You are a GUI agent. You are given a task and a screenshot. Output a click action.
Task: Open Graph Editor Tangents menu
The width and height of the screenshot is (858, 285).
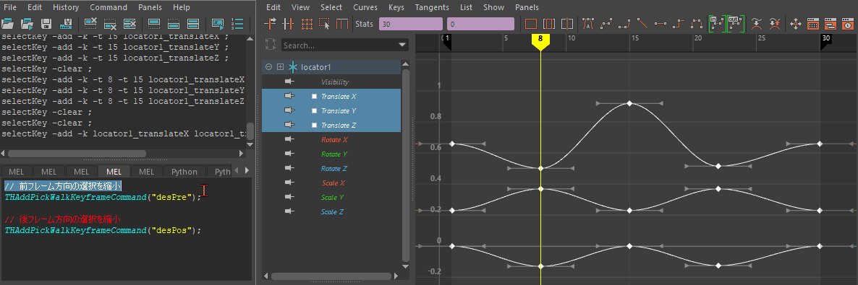click(432, 7)
